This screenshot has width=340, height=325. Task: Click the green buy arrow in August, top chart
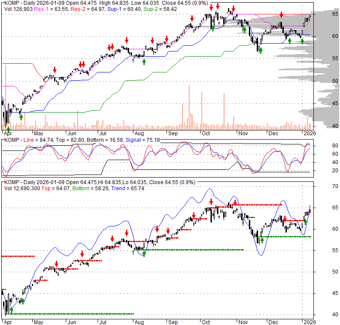(x=144, y=62)
